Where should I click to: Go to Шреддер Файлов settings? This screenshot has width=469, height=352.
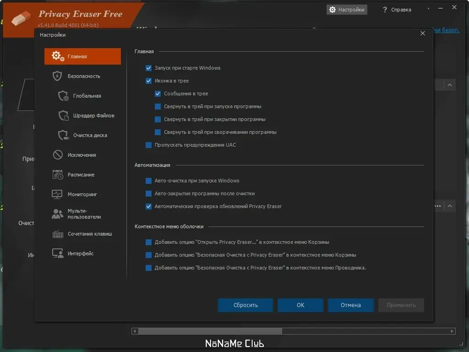[82, 115]
